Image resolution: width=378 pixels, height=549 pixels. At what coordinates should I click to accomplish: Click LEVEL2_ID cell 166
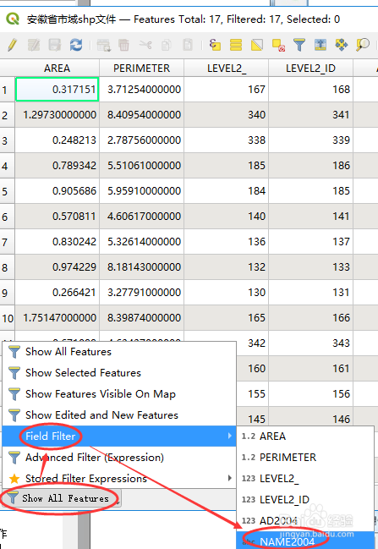tap(311, 318)
